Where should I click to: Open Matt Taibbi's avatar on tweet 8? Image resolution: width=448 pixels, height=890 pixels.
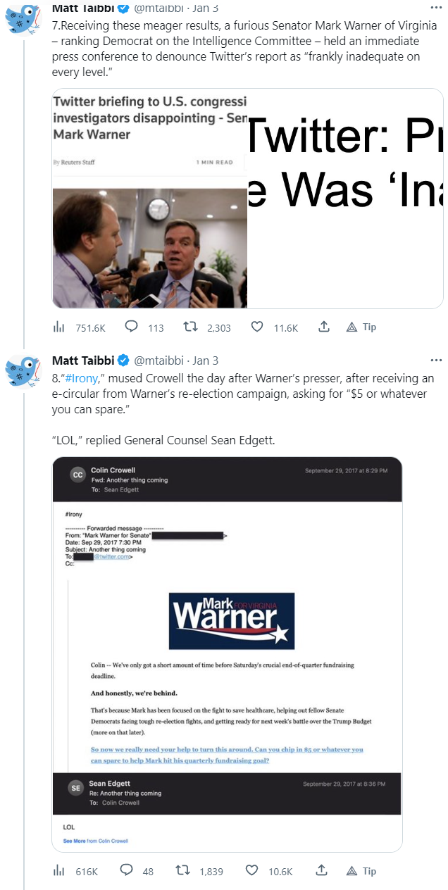[22, 372]
